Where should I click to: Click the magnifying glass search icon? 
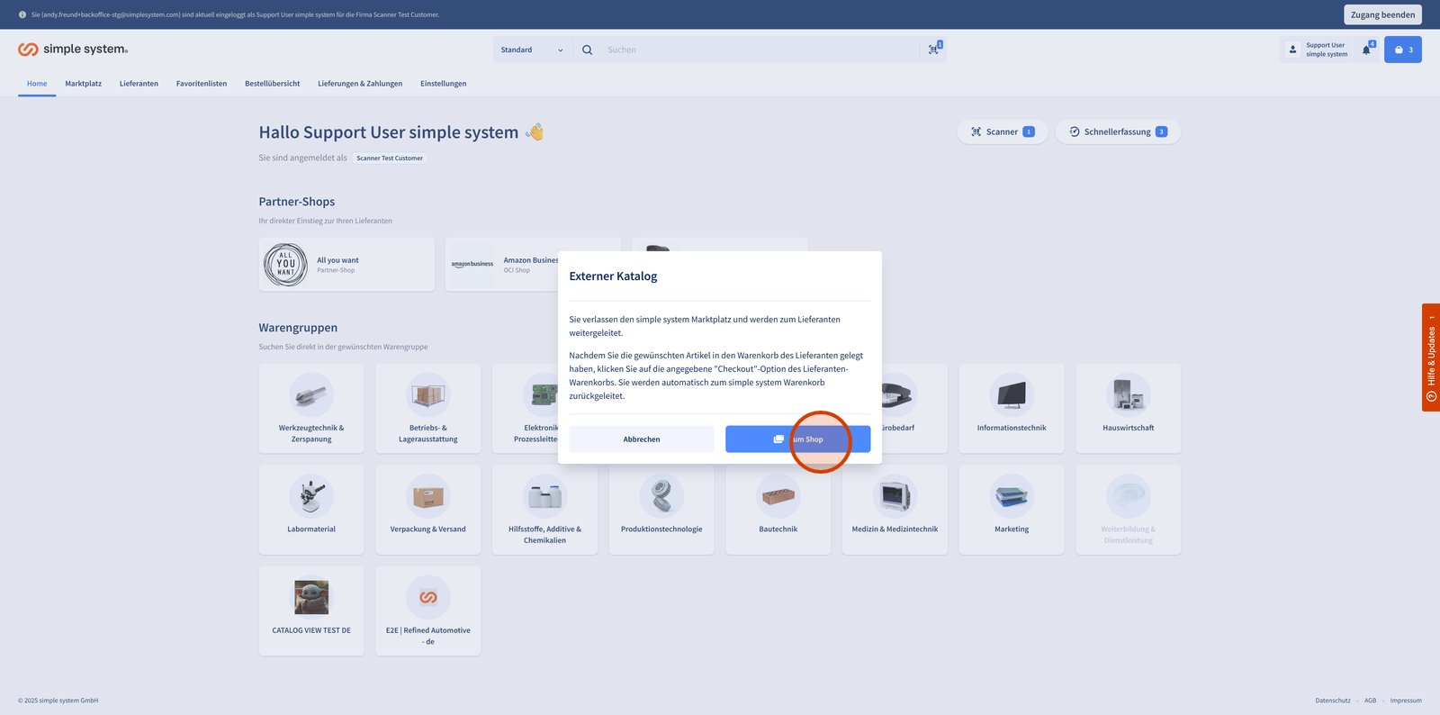[587, 50]
